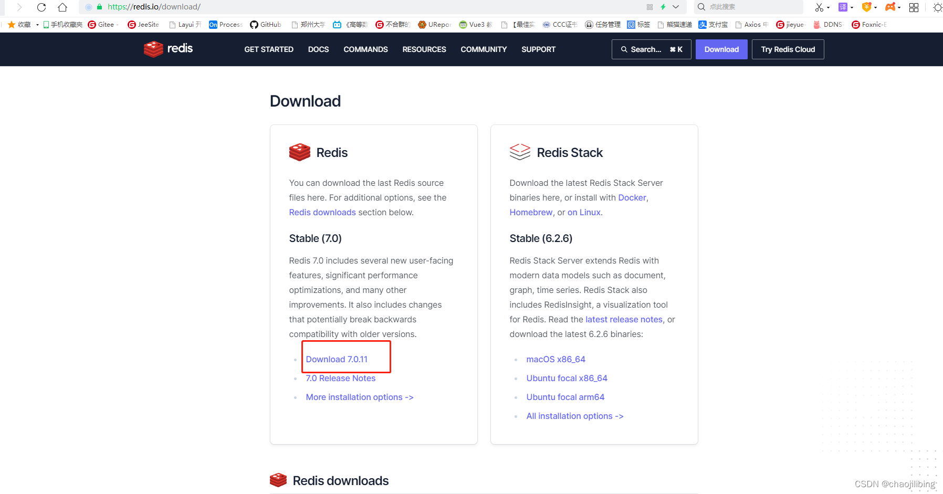
Task: Click the browser forward arrow
Action: [x=19, y=7]
